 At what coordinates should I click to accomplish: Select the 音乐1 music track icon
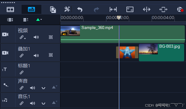5,100
